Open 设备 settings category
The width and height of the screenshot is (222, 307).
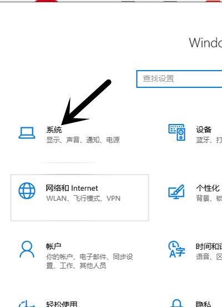pos(204,130)
